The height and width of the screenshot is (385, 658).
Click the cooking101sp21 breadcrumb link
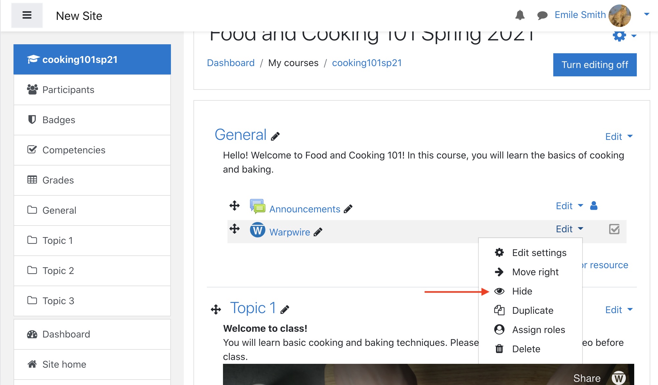(x=367, y=63)
